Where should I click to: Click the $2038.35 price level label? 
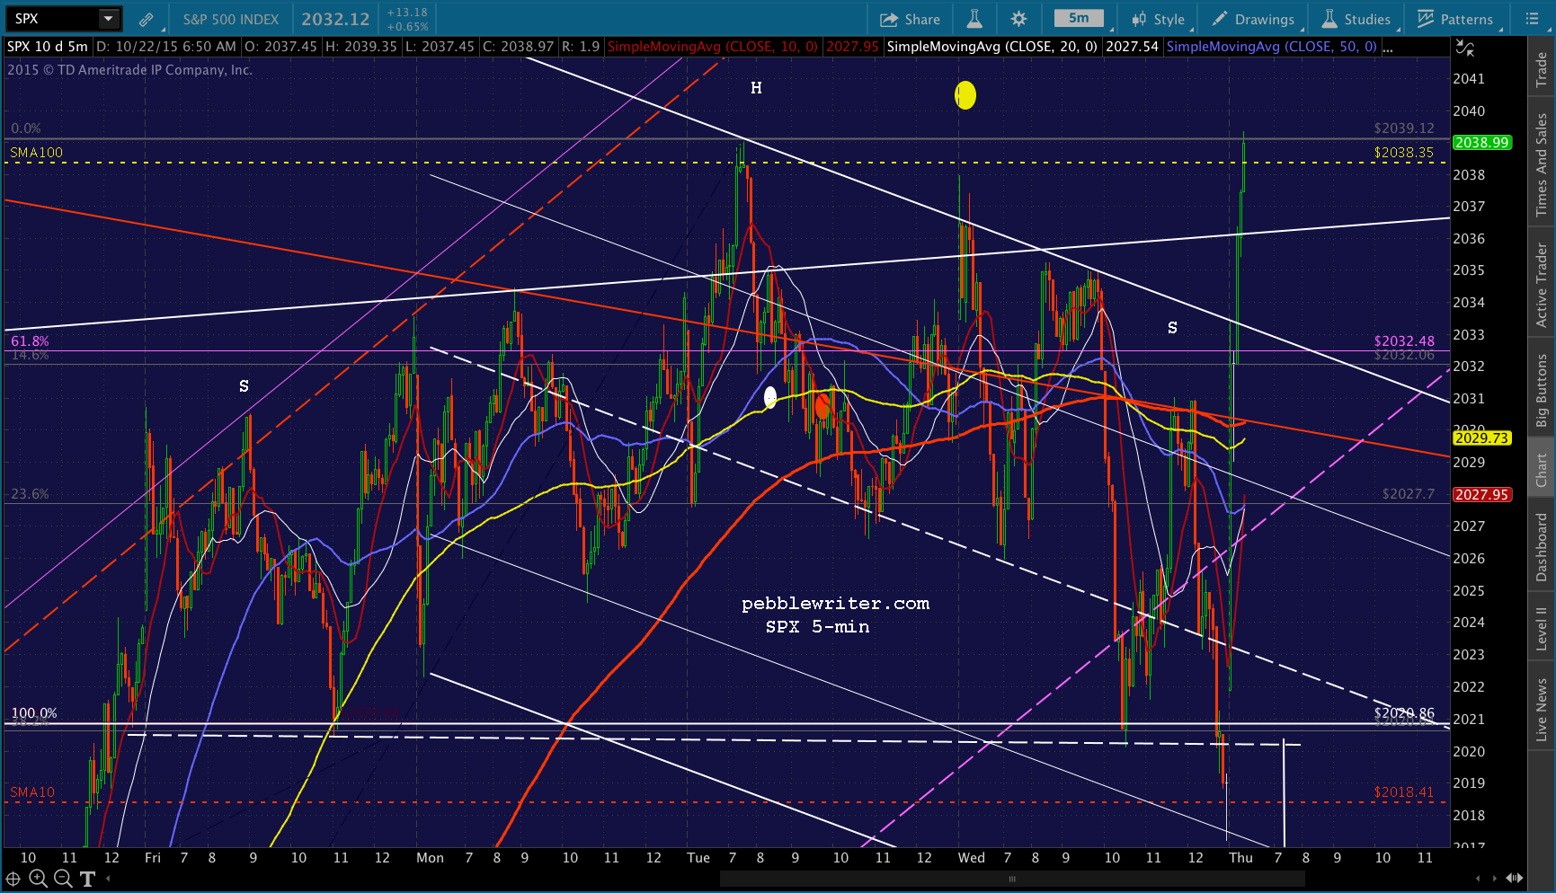1404,153
